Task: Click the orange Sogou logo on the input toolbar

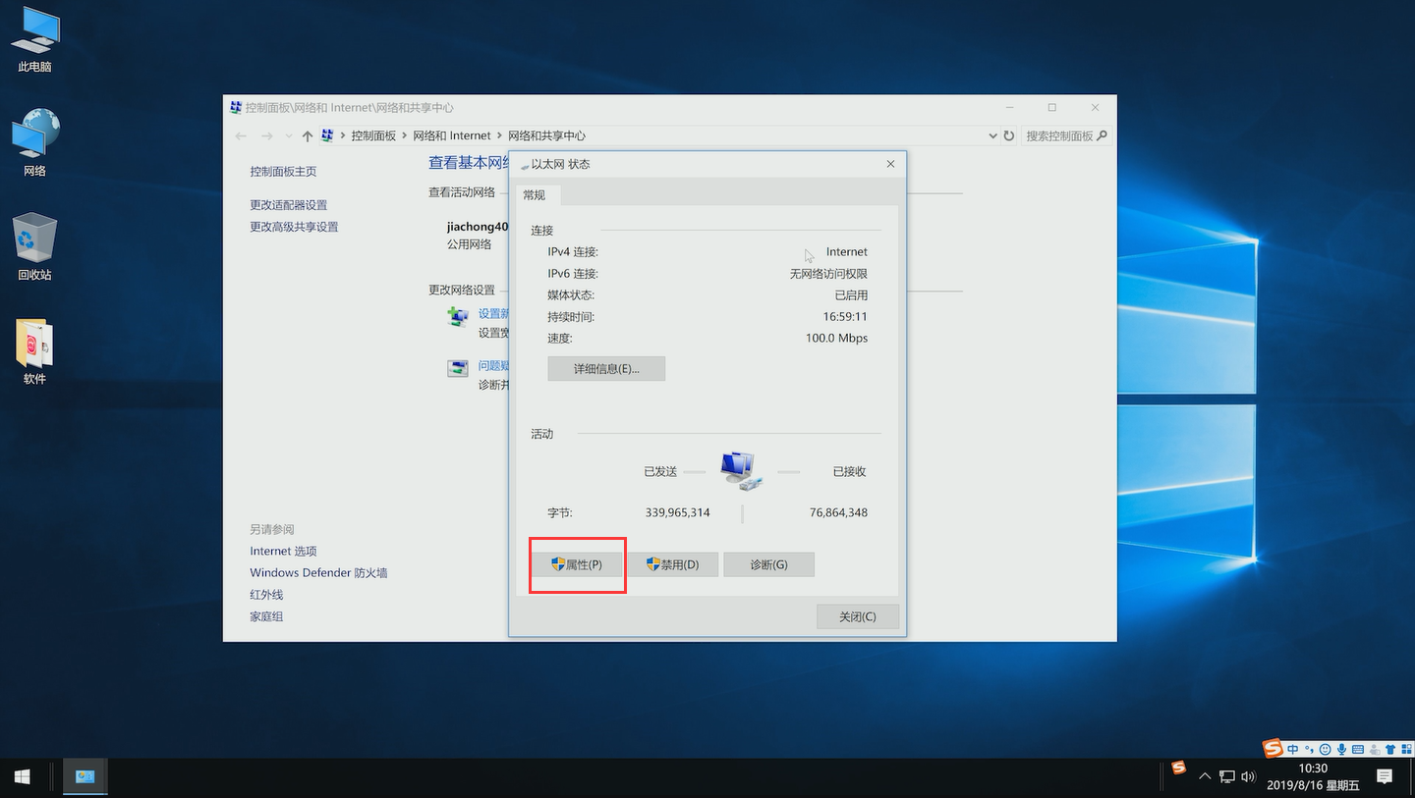Action: click(x=1273, y=749)
